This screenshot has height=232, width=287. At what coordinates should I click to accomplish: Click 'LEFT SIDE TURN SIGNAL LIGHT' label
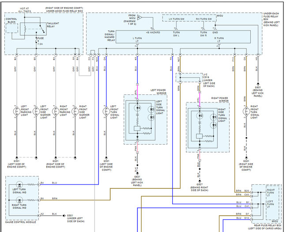[x=160, y=107]
